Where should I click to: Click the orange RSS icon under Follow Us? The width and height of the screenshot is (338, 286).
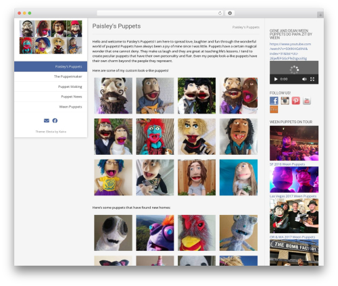click(274, 109)
